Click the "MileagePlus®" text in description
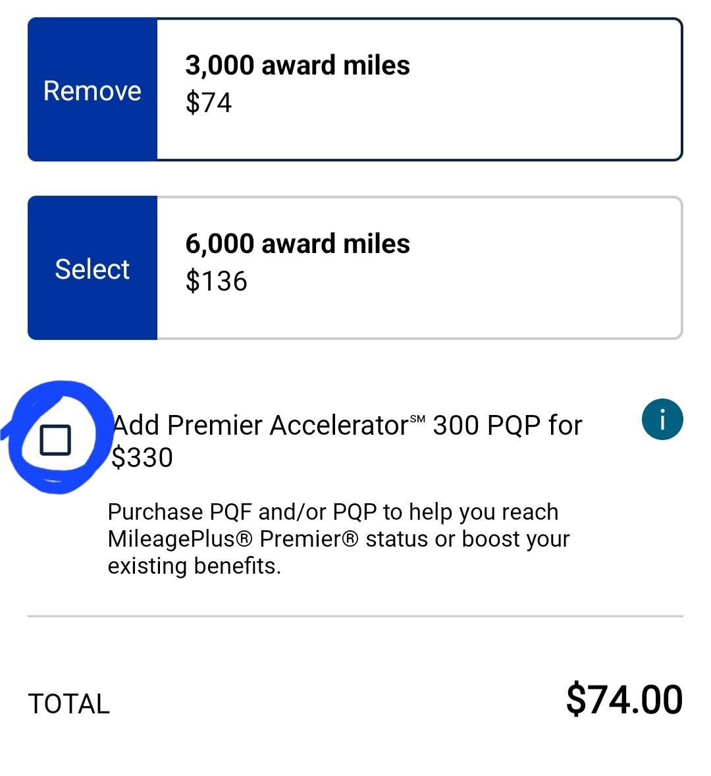The height and width of the screenshot is (776, 711). [180, 539]
